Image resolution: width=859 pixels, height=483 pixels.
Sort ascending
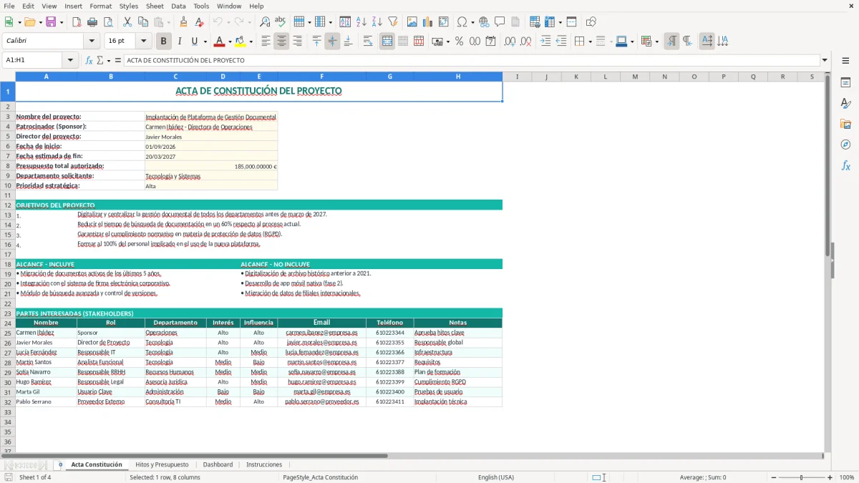[x=361, y=22]
